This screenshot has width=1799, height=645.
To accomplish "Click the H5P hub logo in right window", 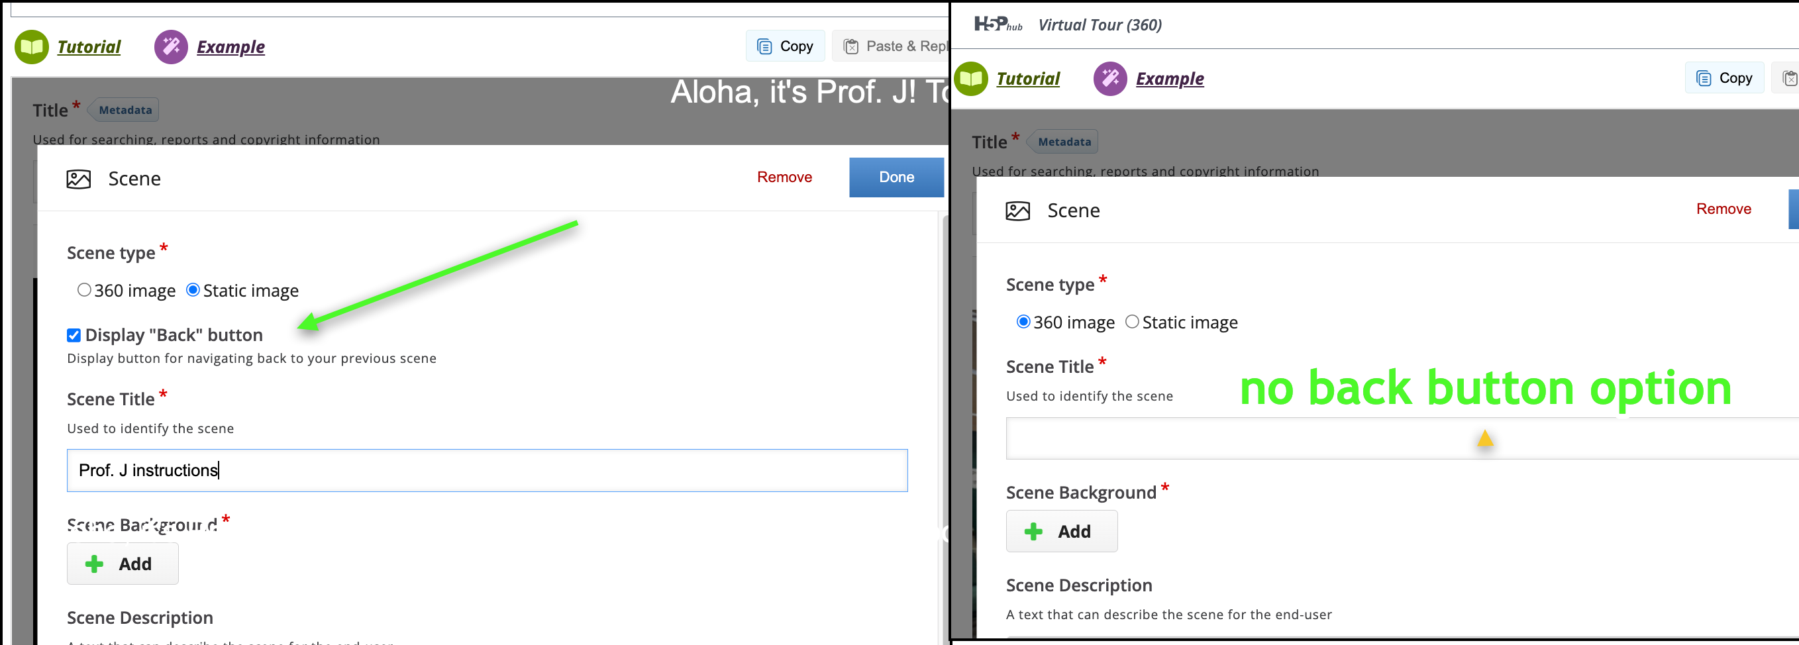I will (998, 25).
